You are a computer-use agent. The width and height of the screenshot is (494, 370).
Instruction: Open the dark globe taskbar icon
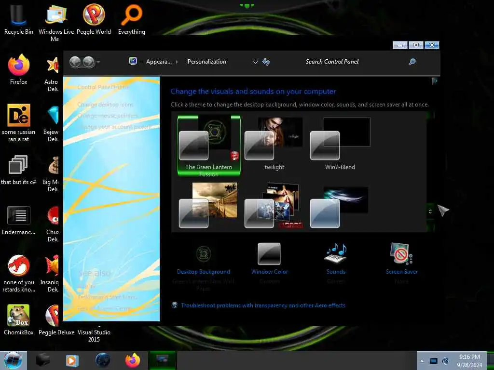(103, 360)
